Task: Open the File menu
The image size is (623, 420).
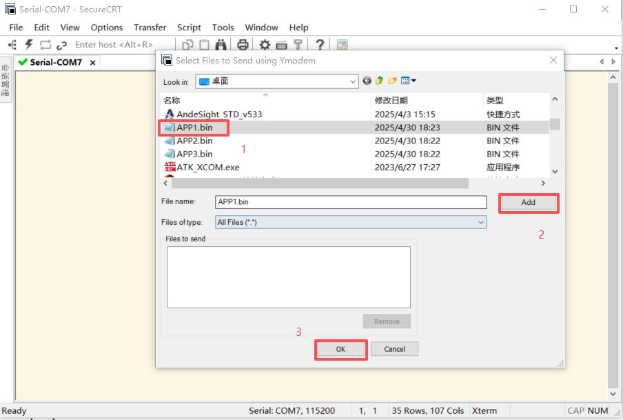Action: click(x=16, y=28)
